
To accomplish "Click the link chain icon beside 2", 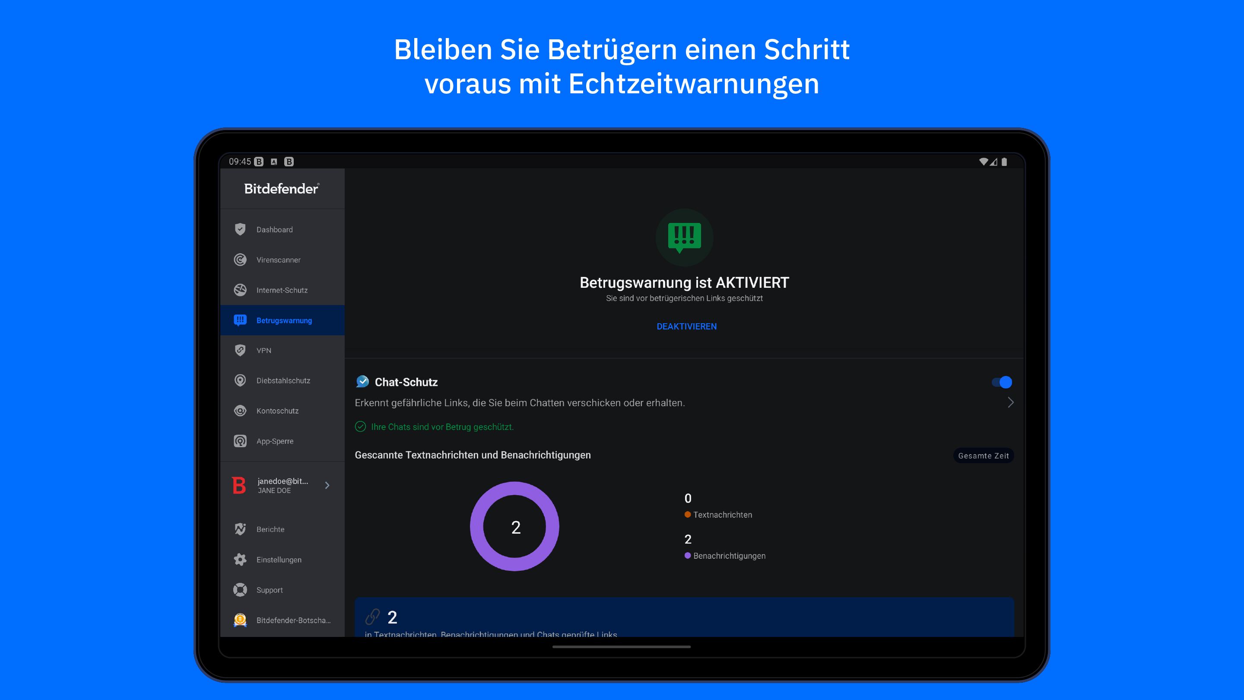I will pyautogui.click(x=372, y=617).
